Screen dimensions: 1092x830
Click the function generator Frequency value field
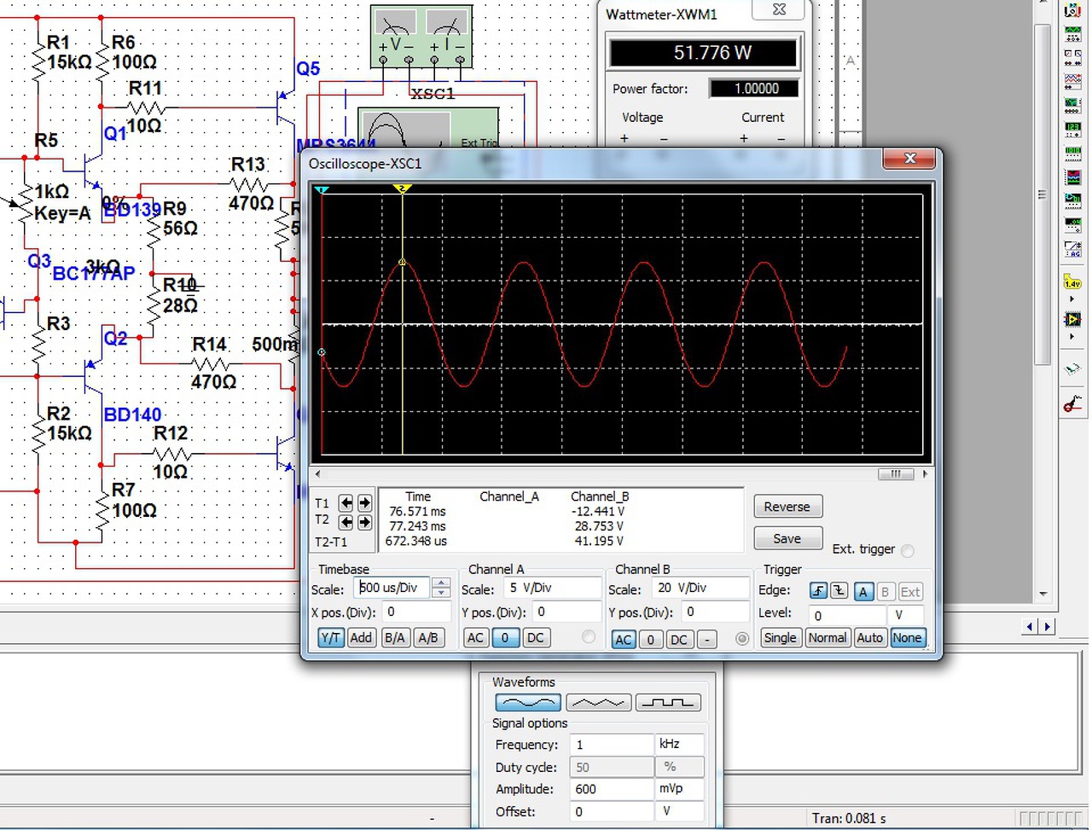click(612, 745)
